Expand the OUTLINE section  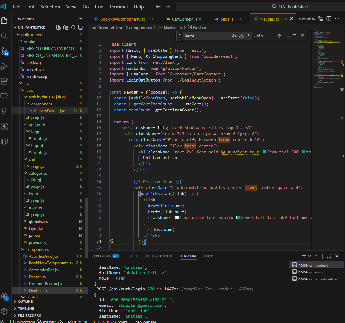[x=25, y=302]
